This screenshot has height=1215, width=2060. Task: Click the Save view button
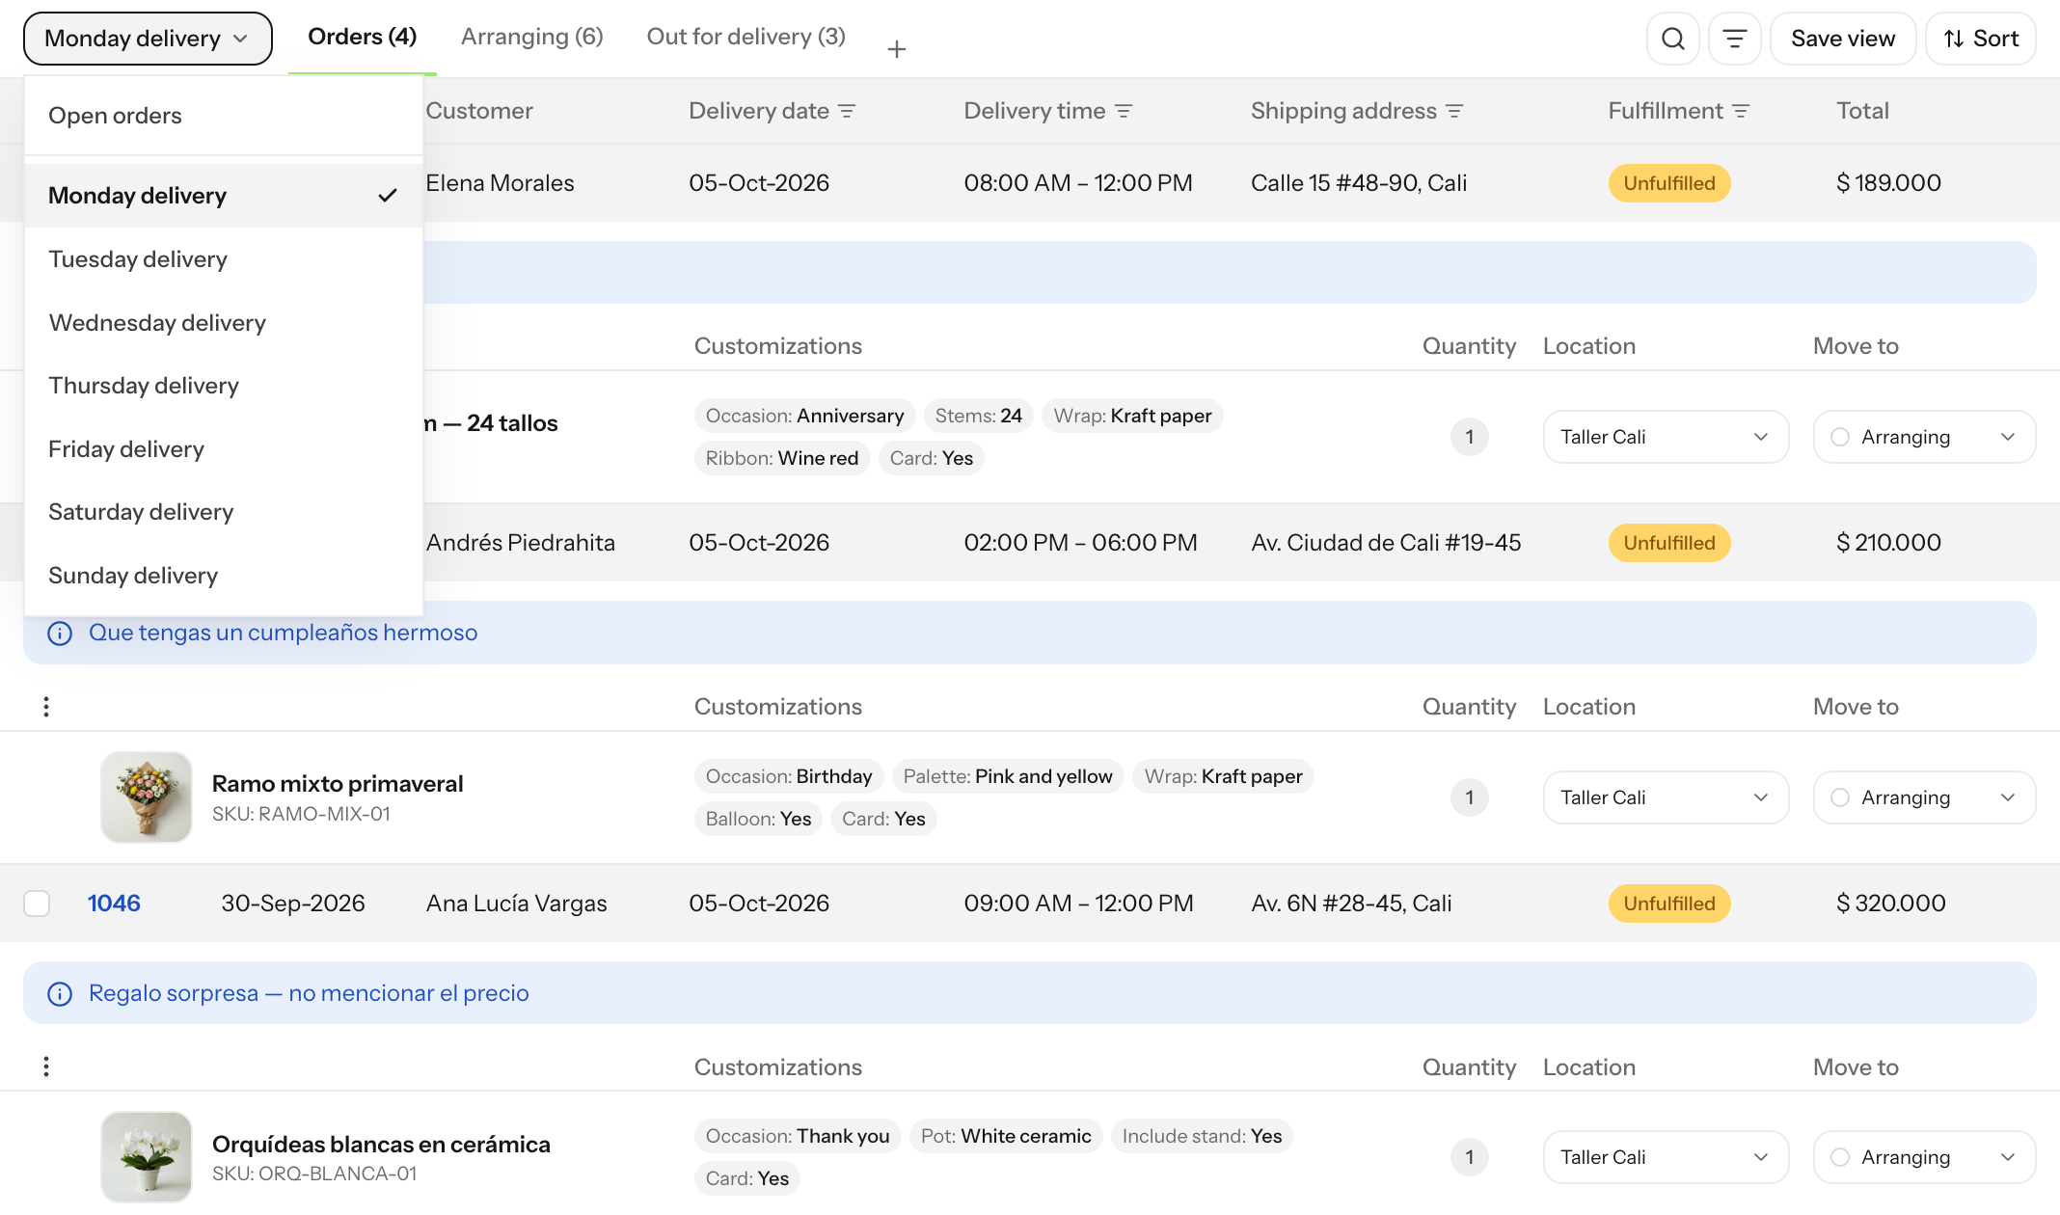(x=1842, y=39)
